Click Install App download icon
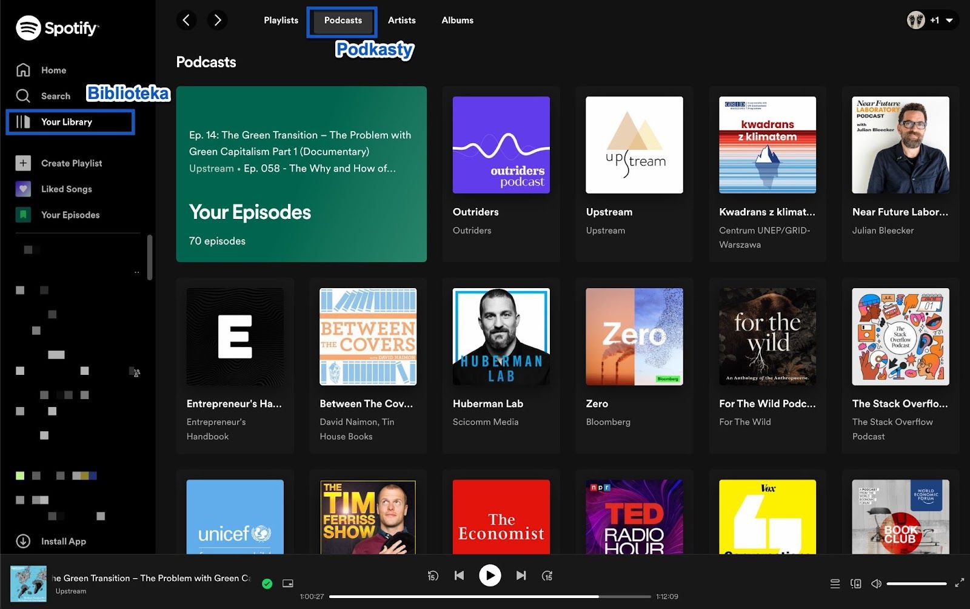Viewport: 970px width, 609px height. [x=23, y=541]
